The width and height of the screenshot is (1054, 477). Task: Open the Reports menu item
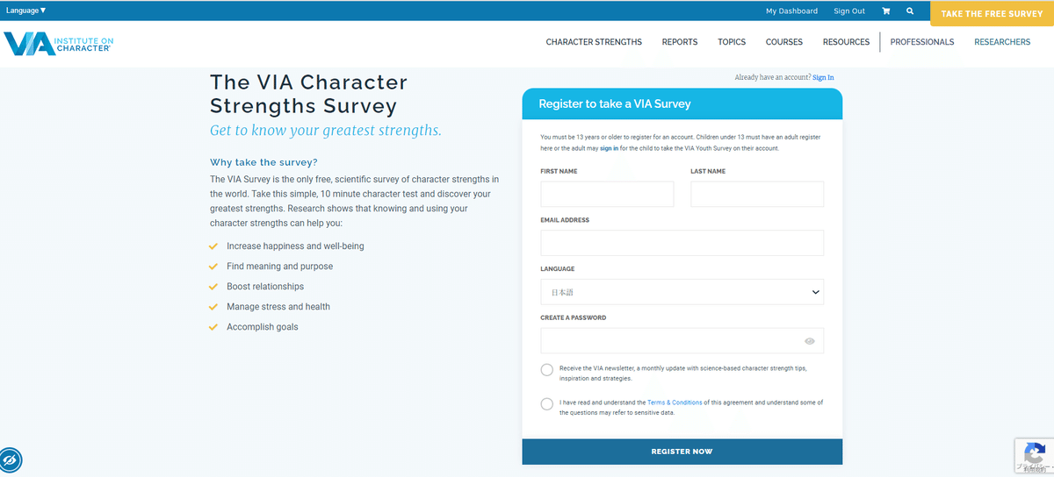pos(680,42)
